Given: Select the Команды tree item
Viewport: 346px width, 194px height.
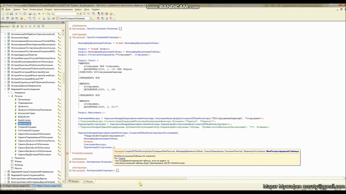Looking at the screenshot, I should click(x=19, y=165).
